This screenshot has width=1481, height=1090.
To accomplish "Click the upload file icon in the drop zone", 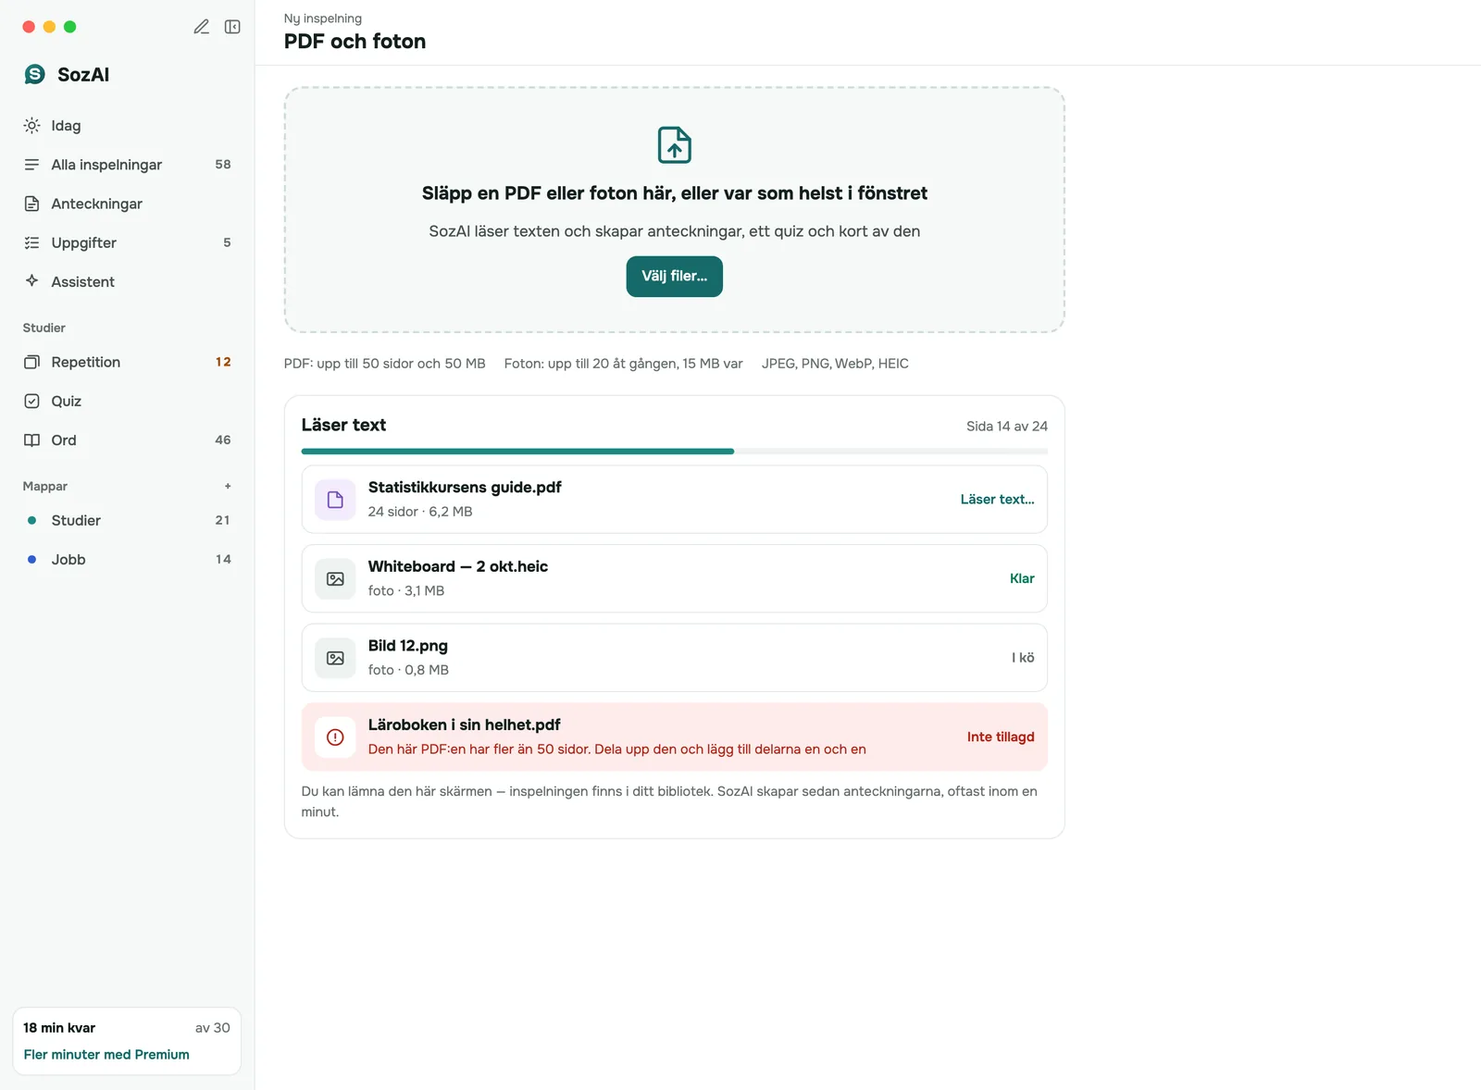I will (675, 145).
